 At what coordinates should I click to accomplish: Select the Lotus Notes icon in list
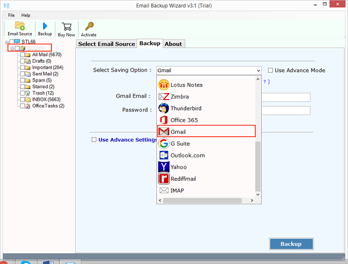pyautogui.click(x=164, y=85)
